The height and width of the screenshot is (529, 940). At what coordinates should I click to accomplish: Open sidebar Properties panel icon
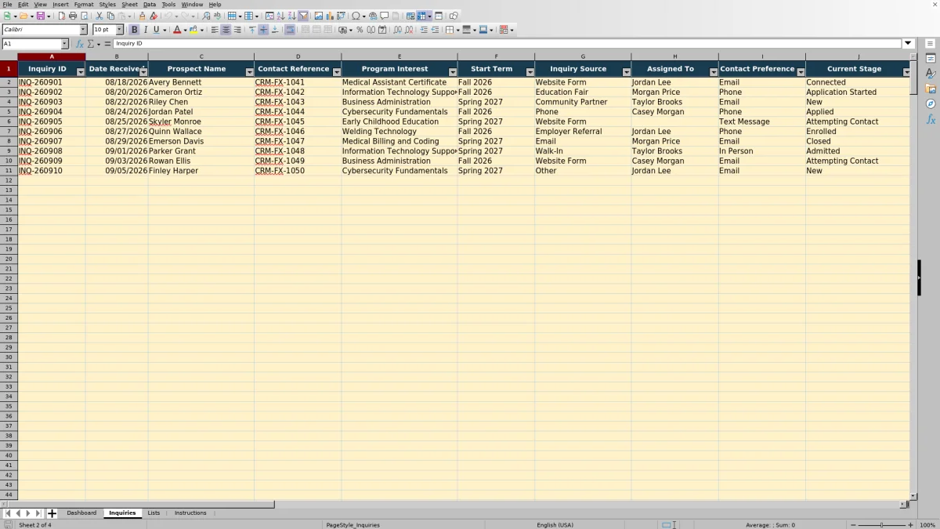tap(931, 59)
